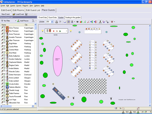Toggle the guest portrait display button

click(100, 22)
